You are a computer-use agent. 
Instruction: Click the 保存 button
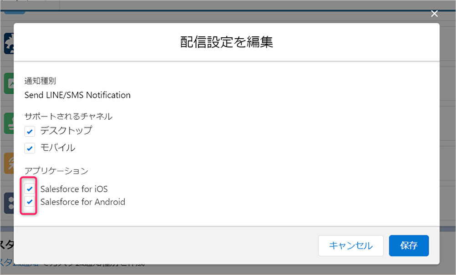(x=409, y=245)
